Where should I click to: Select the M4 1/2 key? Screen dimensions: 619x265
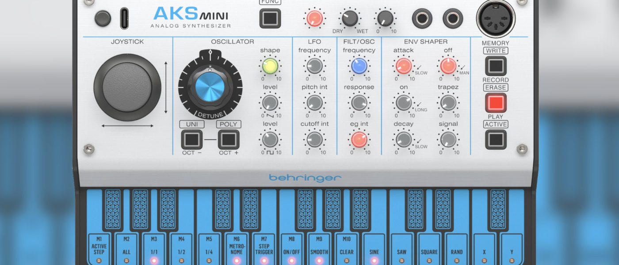[x=181, y=249]
